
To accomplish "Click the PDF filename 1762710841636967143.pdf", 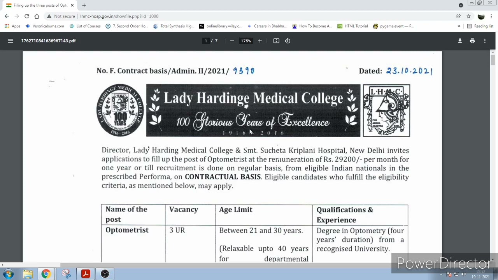I will click(x=49, y=41).
